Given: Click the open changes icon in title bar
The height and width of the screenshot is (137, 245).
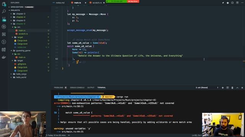Looking at the screenshot, I should tap(232, 3).
